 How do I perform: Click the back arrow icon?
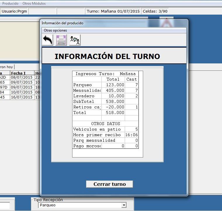click(x=48, y=40)
